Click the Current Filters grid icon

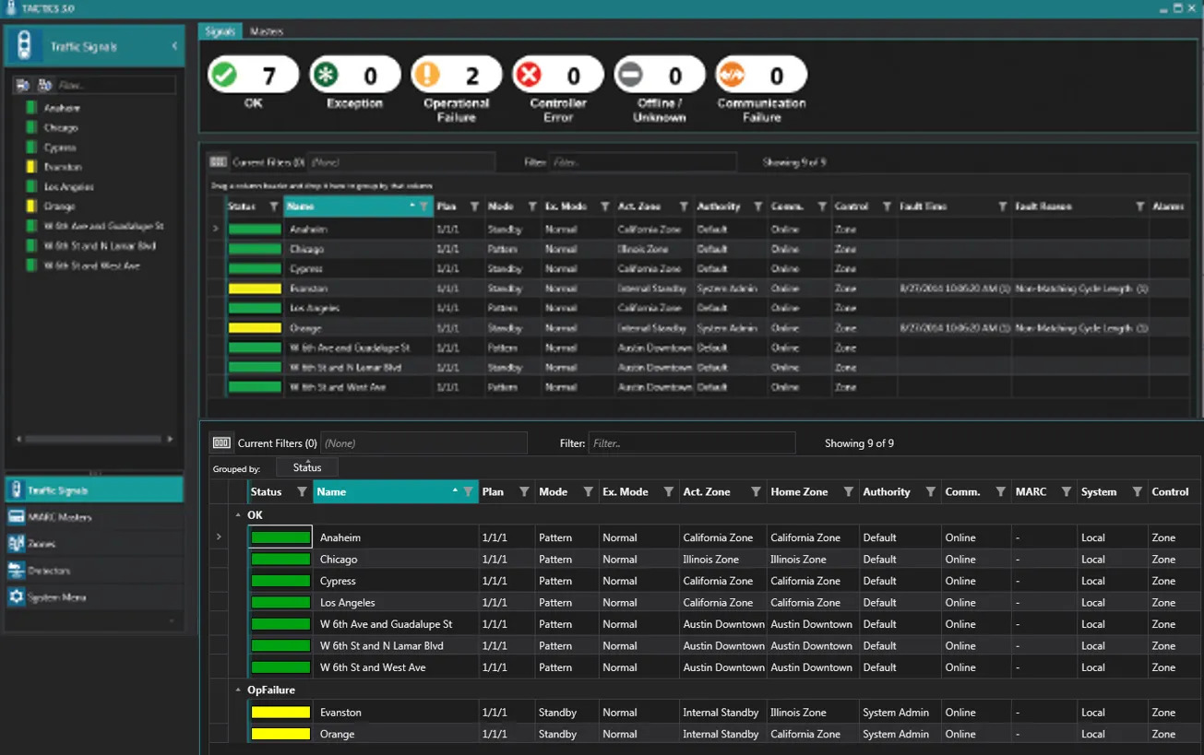point(221,442)
